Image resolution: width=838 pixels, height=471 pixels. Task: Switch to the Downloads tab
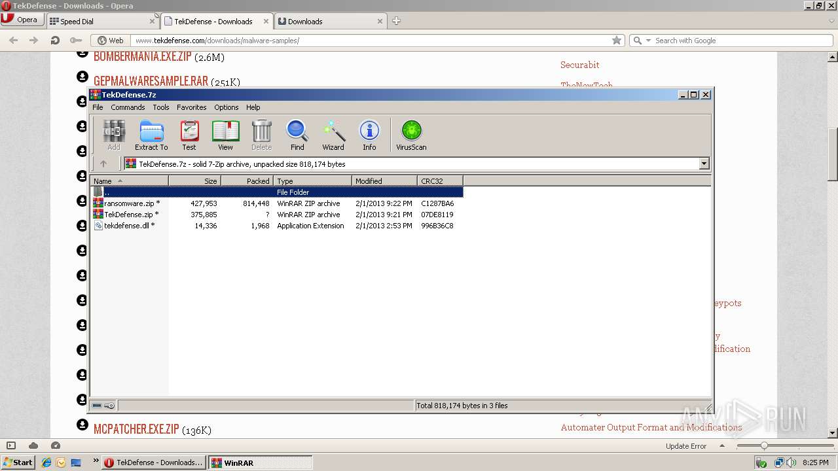point(331,21)
